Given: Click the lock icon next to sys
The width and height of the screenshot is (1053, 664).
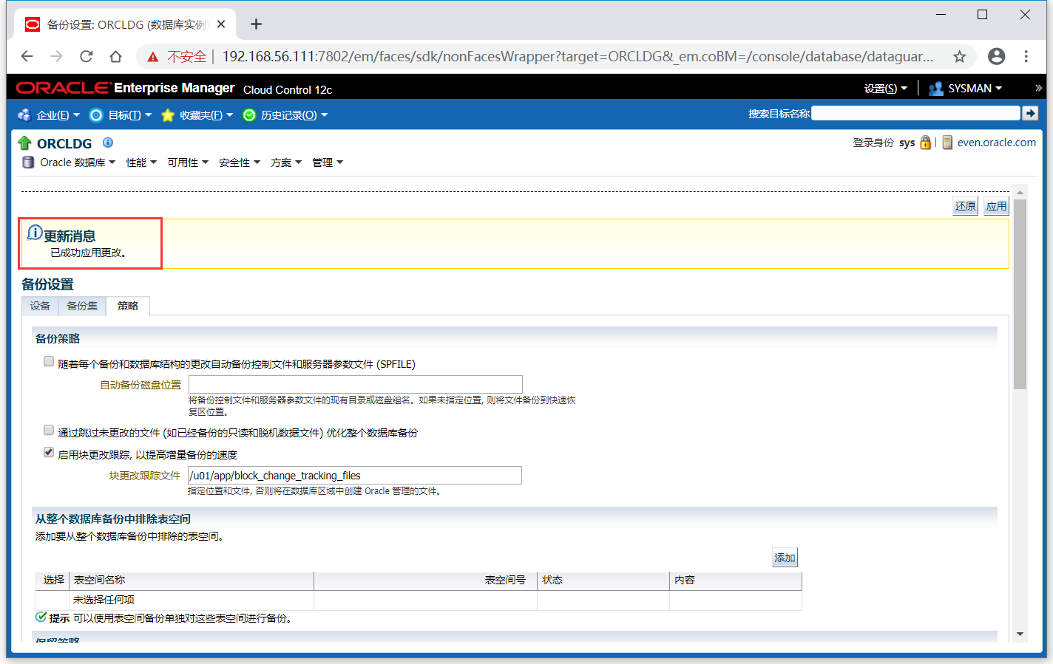Looking at the screenshot, I should (x=925, y=143).
